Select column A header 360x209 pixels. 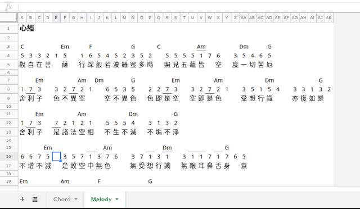[22, 17]
